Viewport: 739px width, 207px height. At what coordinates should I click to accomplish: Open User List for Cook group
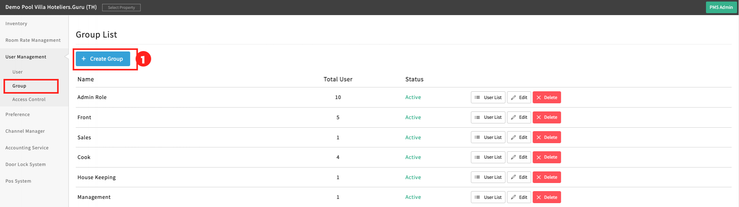coord(488,157)
